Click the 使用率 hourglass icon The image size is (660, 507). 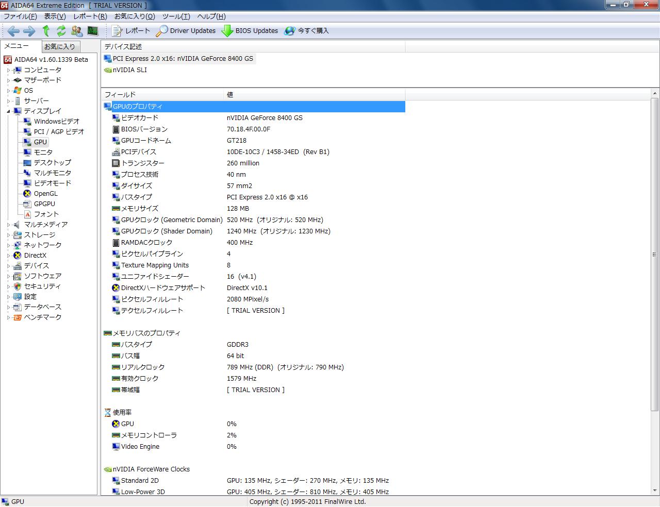pyautogui.click(x=108, y=413)
